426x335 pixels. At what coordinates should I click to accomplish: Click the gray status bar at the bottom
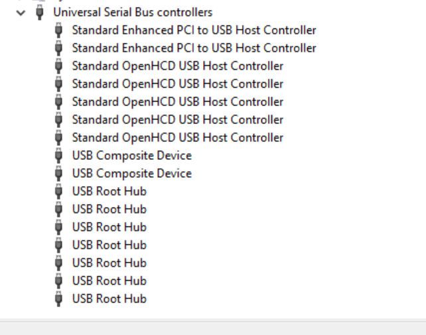coord(212,327)
